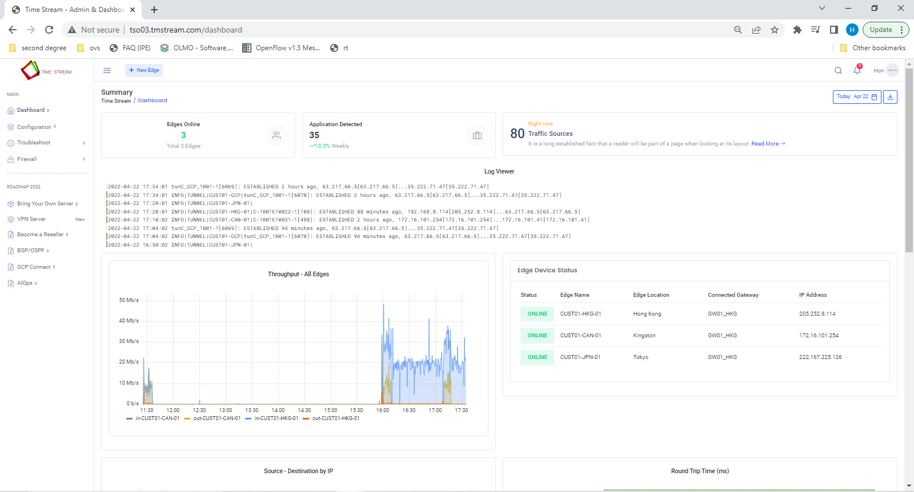The image size is (914, 492).
Task: Toggle out-CUST01-CAN-01 legend series
Action: point(217,418)
